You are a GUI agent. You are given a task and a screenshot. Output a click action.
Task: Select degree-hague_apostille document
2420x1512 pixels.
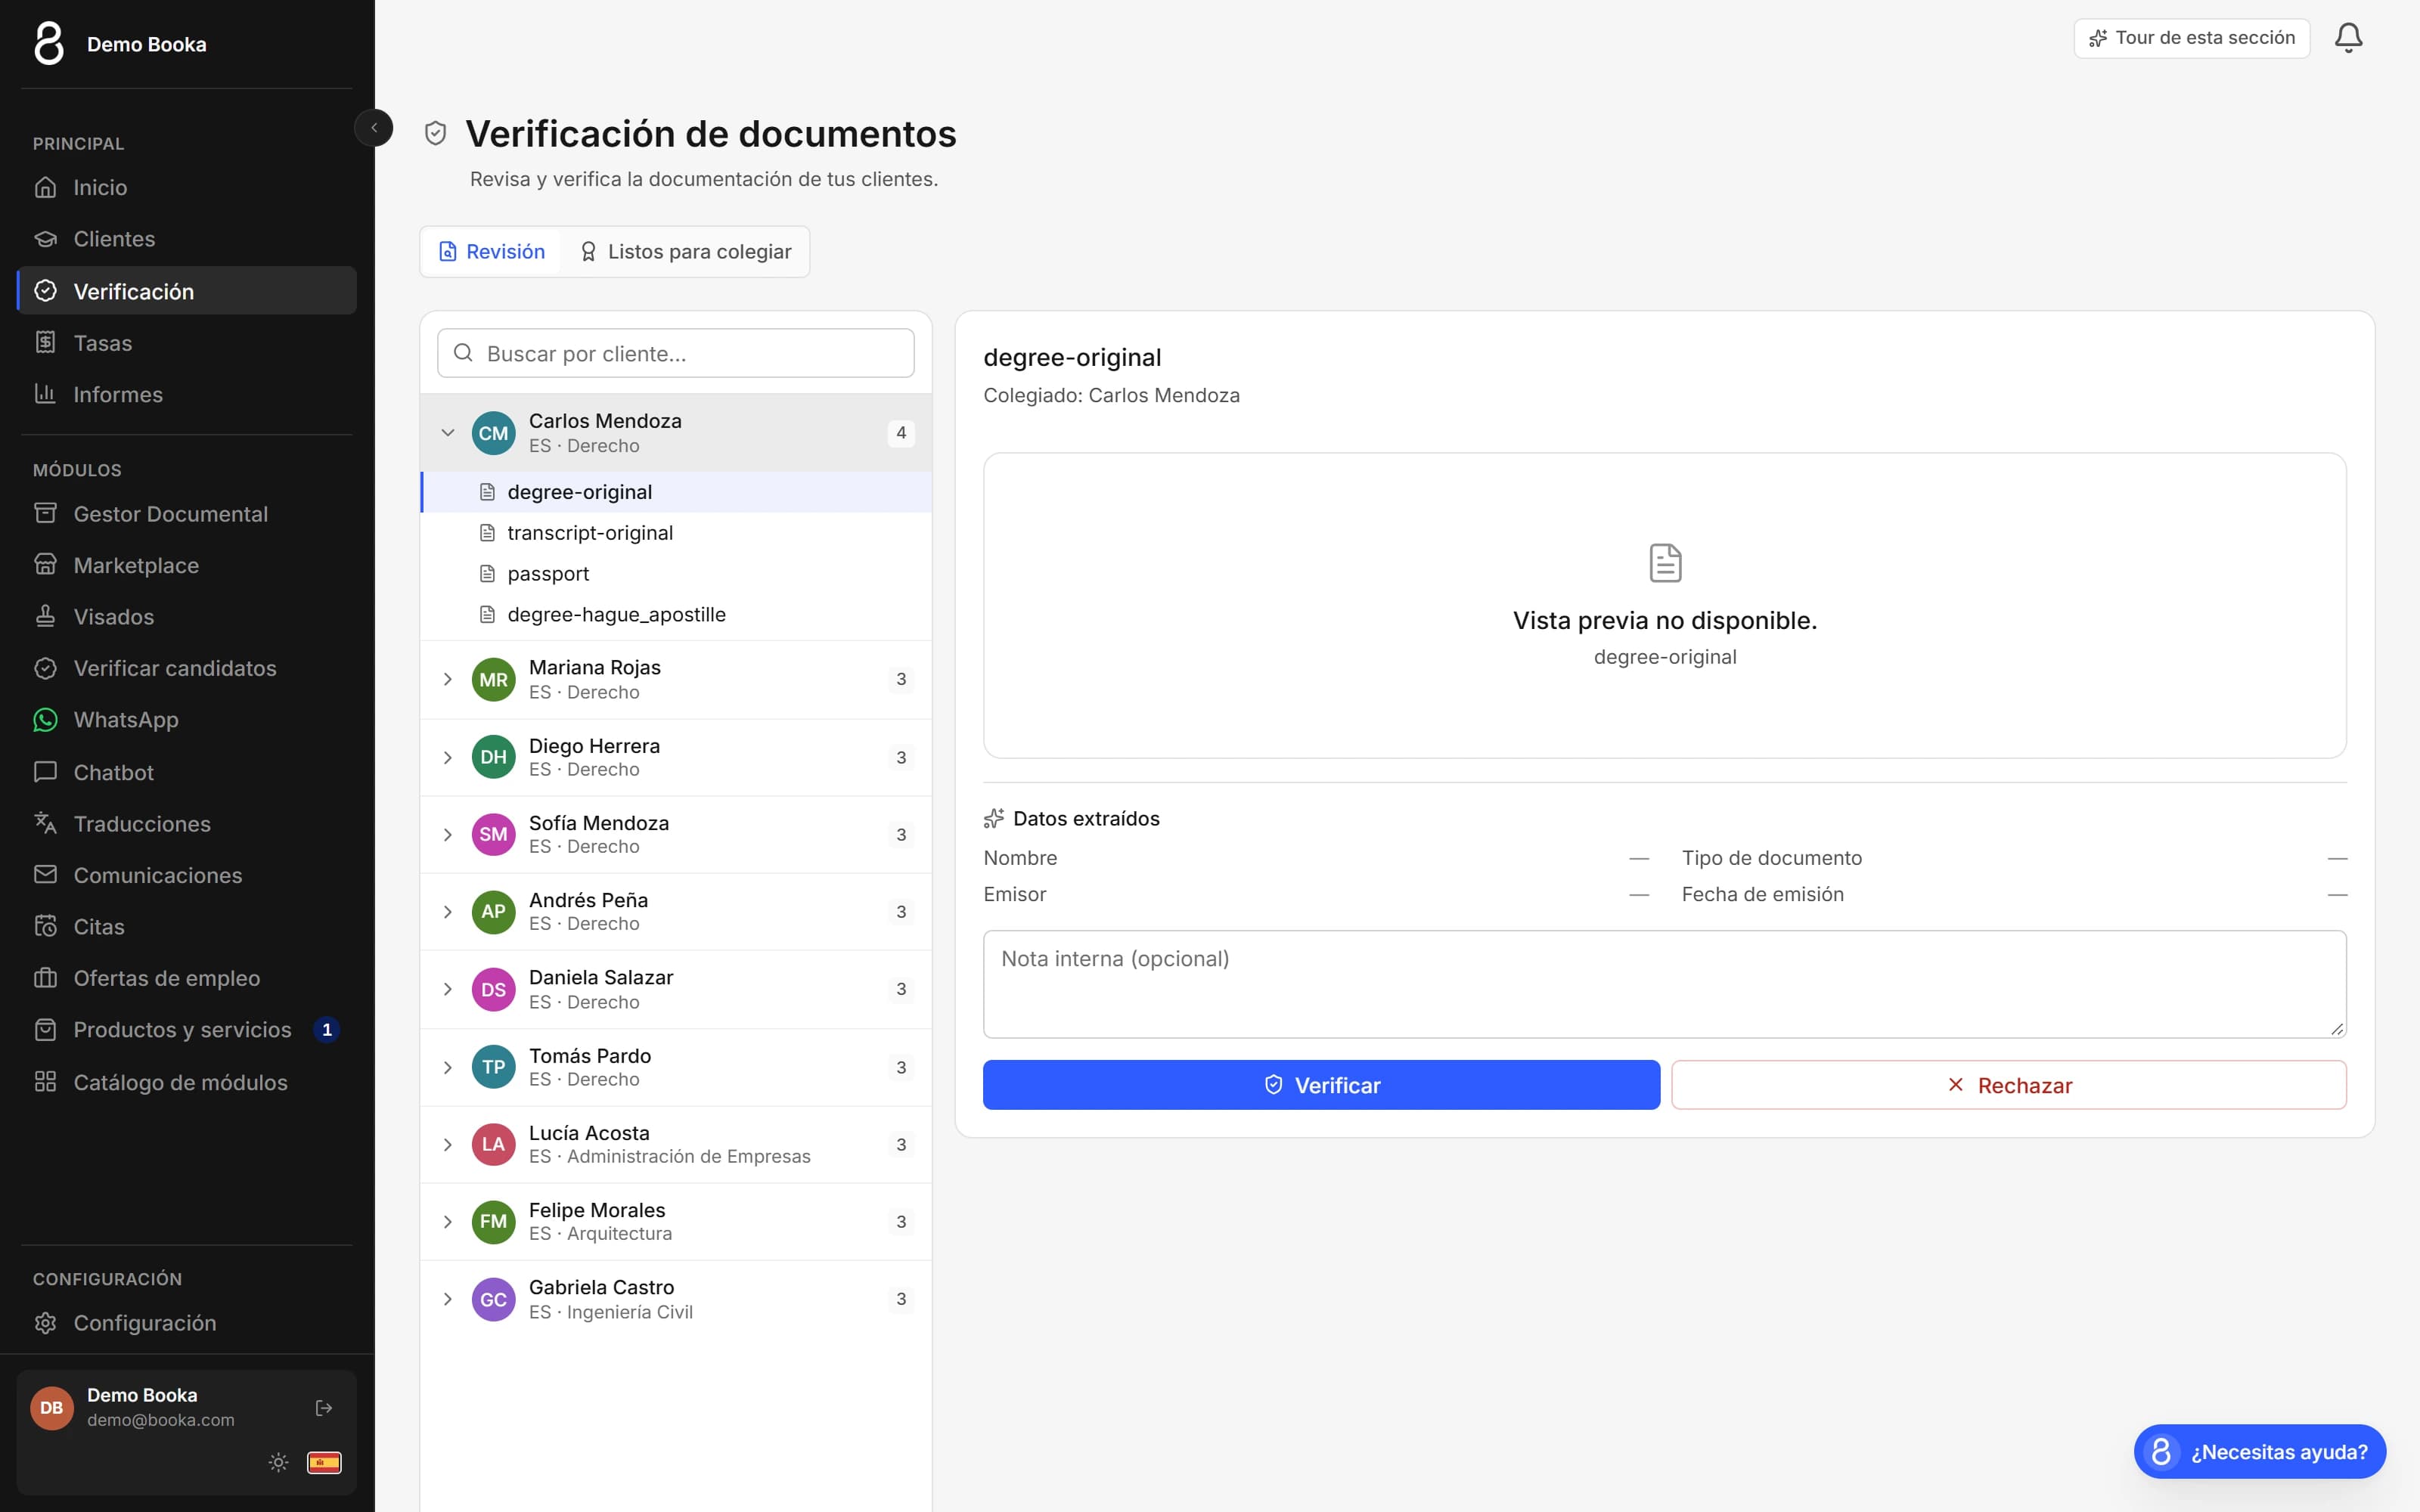(676, 614)
